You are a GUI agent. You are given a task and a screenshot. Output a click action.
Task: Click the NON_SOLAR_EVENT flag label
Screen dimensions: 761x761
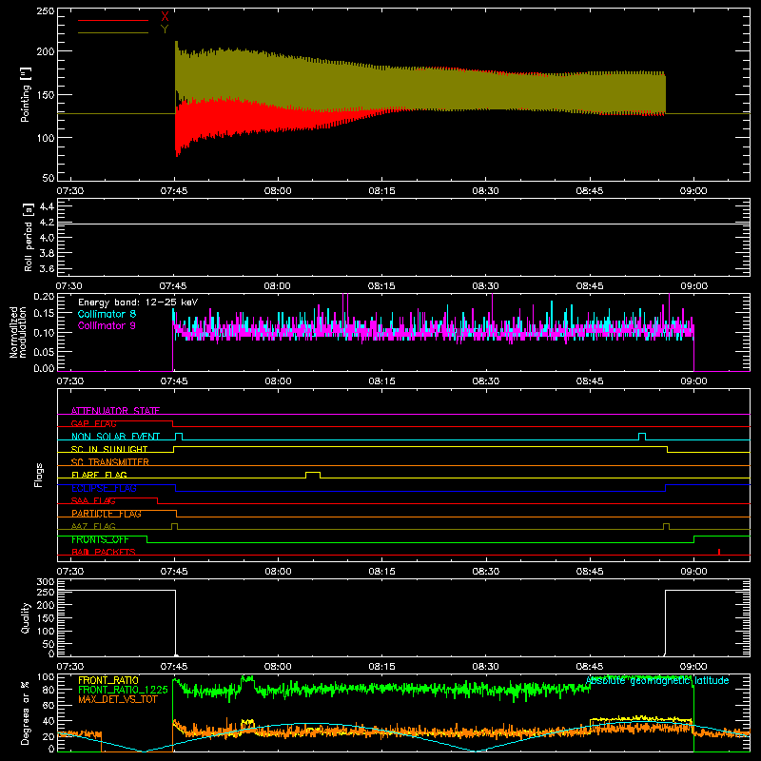click(x=115, y=437)
